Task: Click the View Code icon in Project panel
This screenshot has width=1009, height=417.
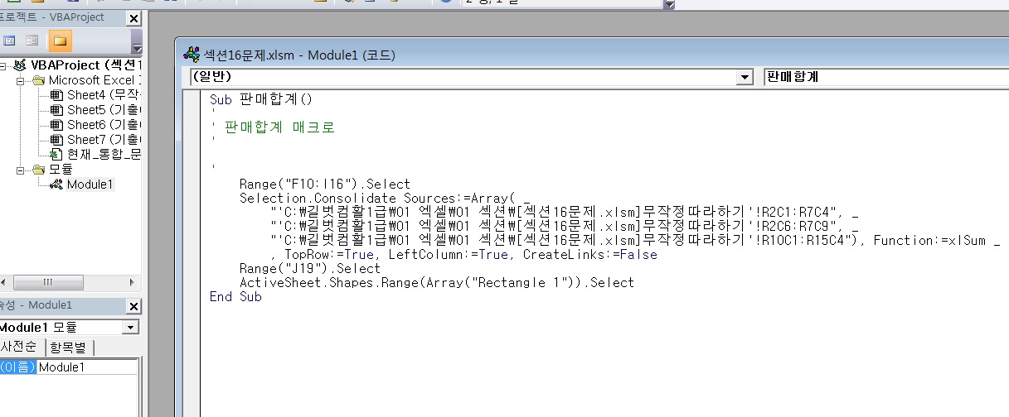Action: click(x=8, y=41)
